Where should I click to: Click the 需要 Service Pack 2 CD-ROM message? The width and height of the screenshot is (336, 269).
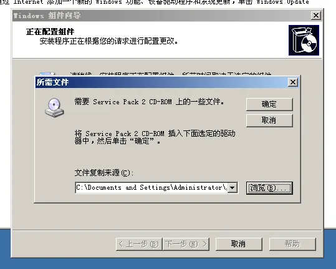point(150,102)
